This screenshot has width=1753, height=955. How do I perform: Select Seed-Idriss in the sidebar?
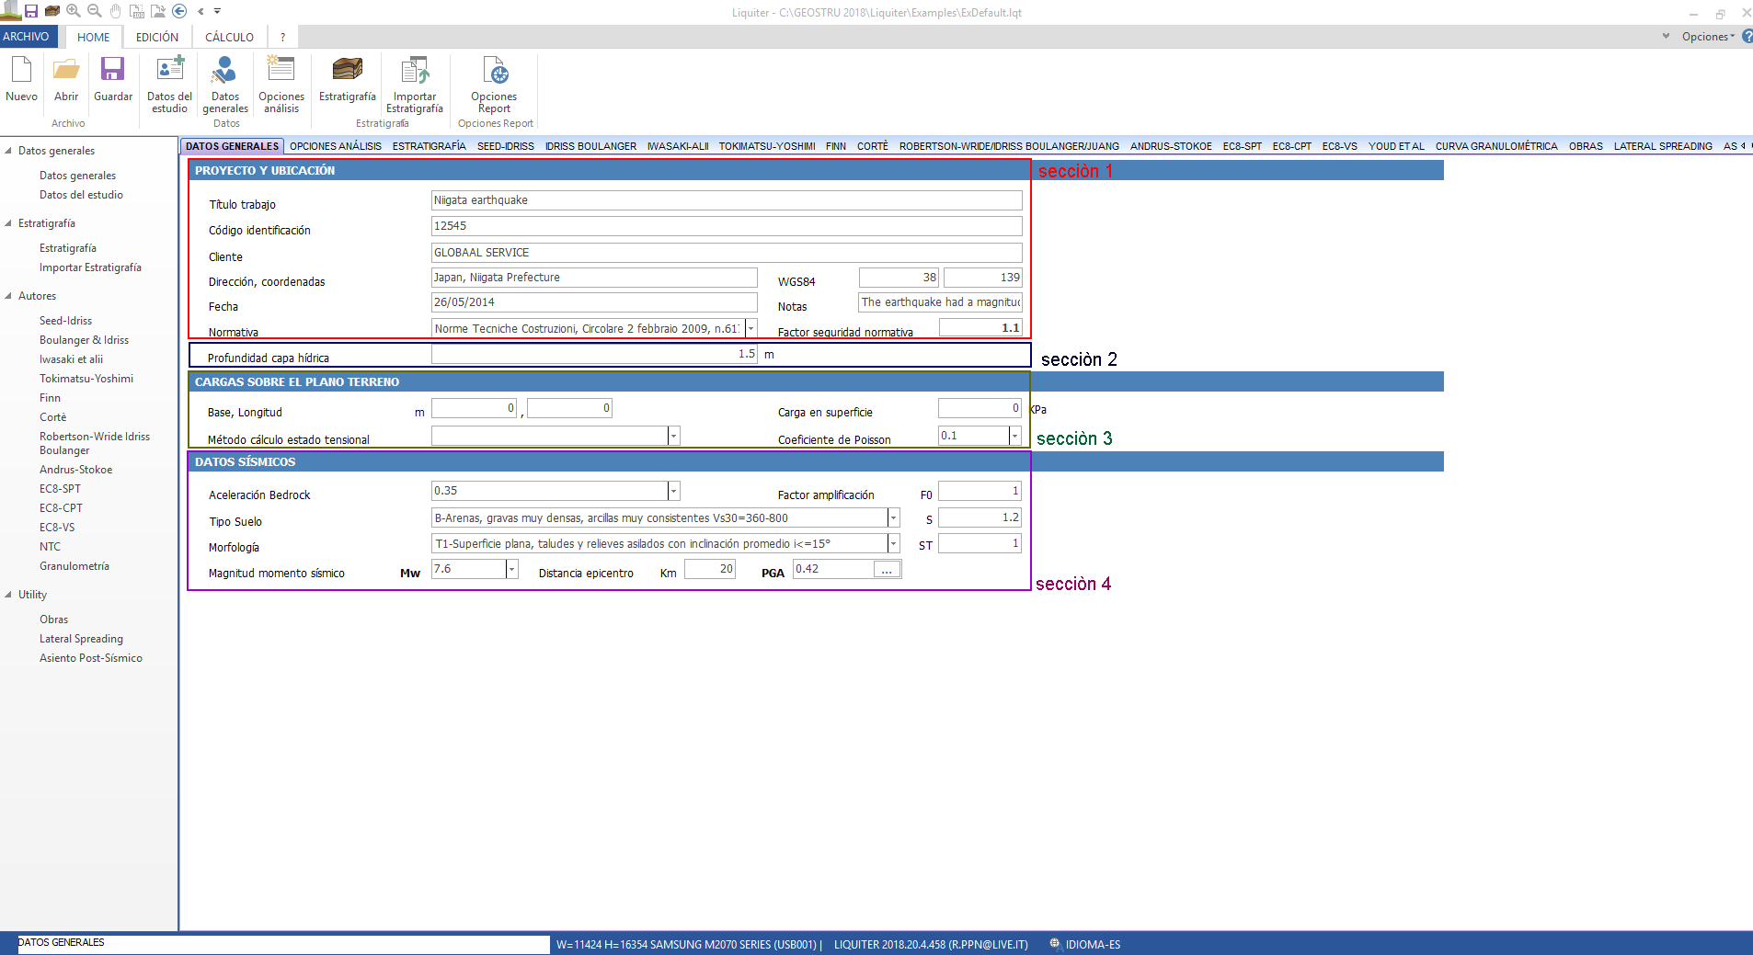coord(65,321)
